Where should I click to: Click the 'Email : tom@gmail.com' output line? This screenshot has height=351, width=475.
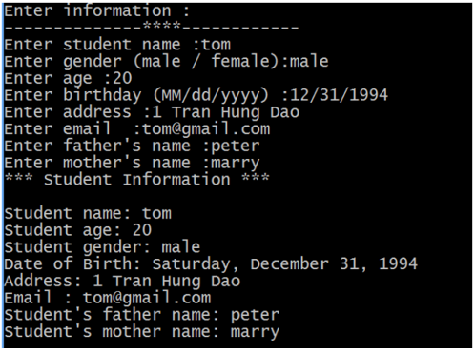click(x=108, y=298)
